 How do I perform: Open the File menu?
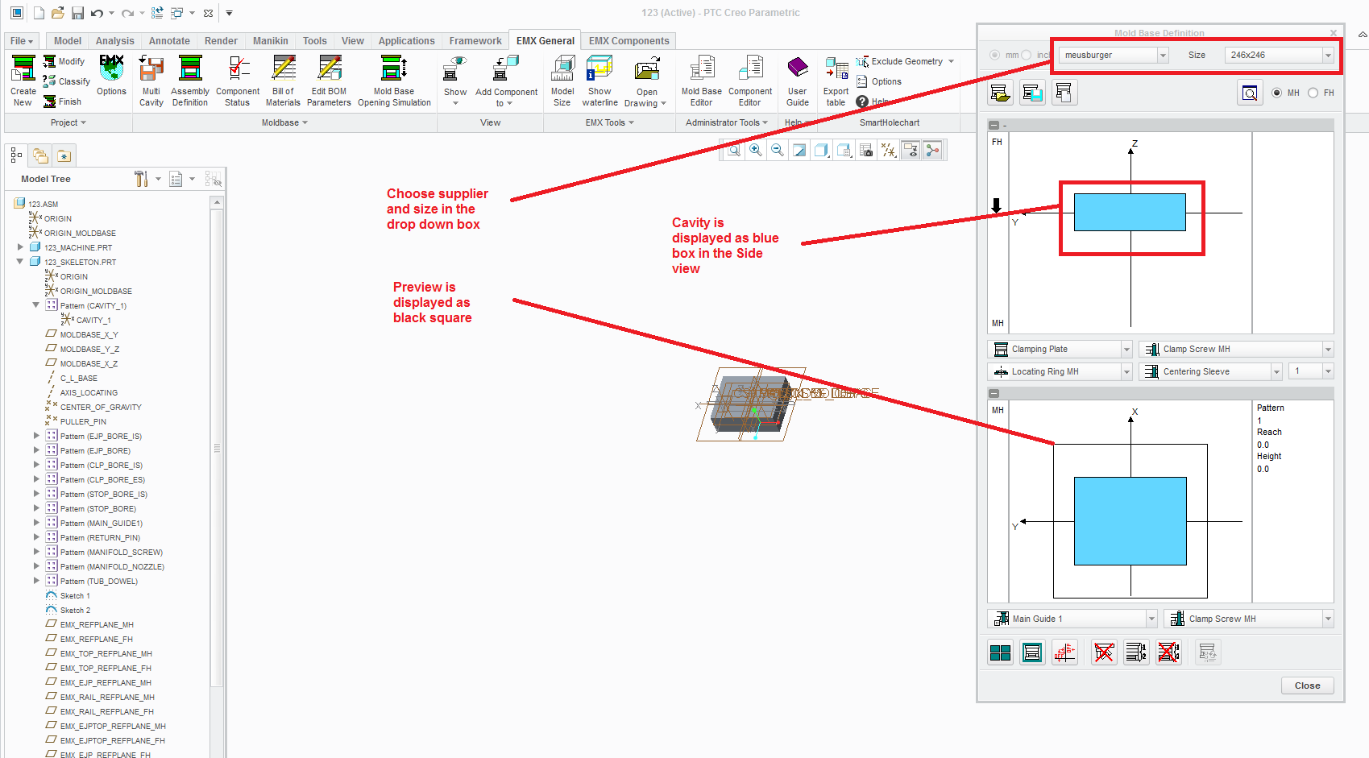pos(22,41)
